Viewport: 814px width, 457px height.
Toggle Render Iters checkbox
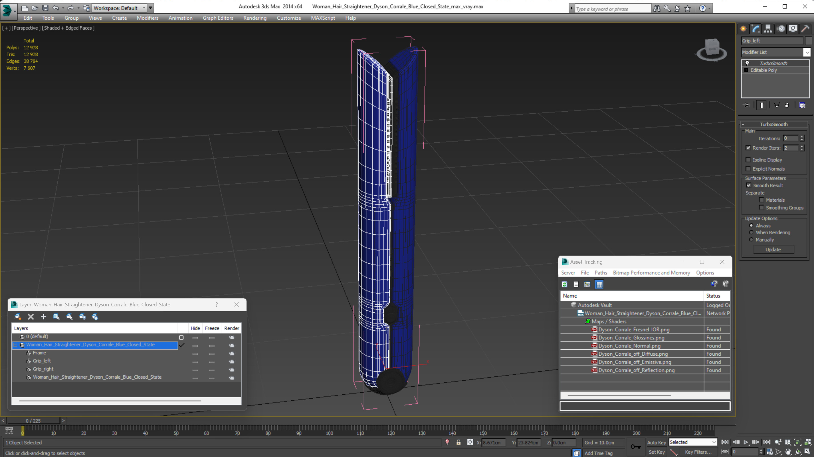pos(748,147)
